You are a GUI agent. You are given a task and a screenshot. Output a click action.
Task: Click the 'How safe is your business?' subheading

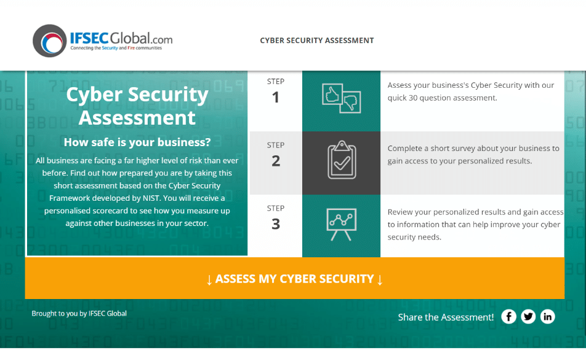[x=137, y=142]
